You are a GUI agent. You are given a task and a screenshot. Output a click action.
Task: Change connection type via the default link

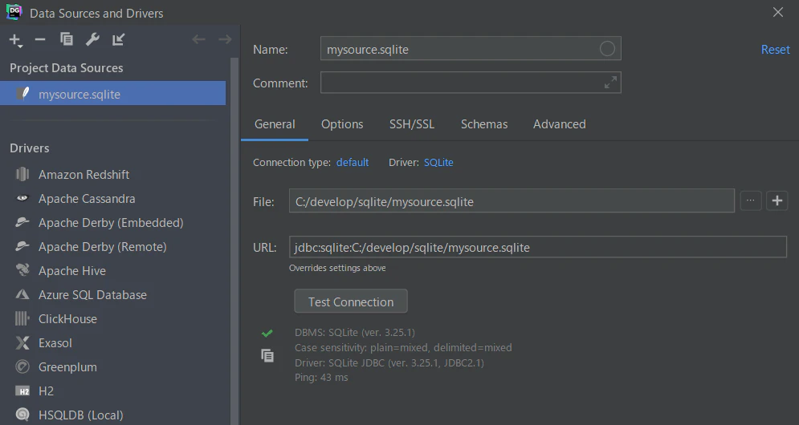tap(352, 162)
